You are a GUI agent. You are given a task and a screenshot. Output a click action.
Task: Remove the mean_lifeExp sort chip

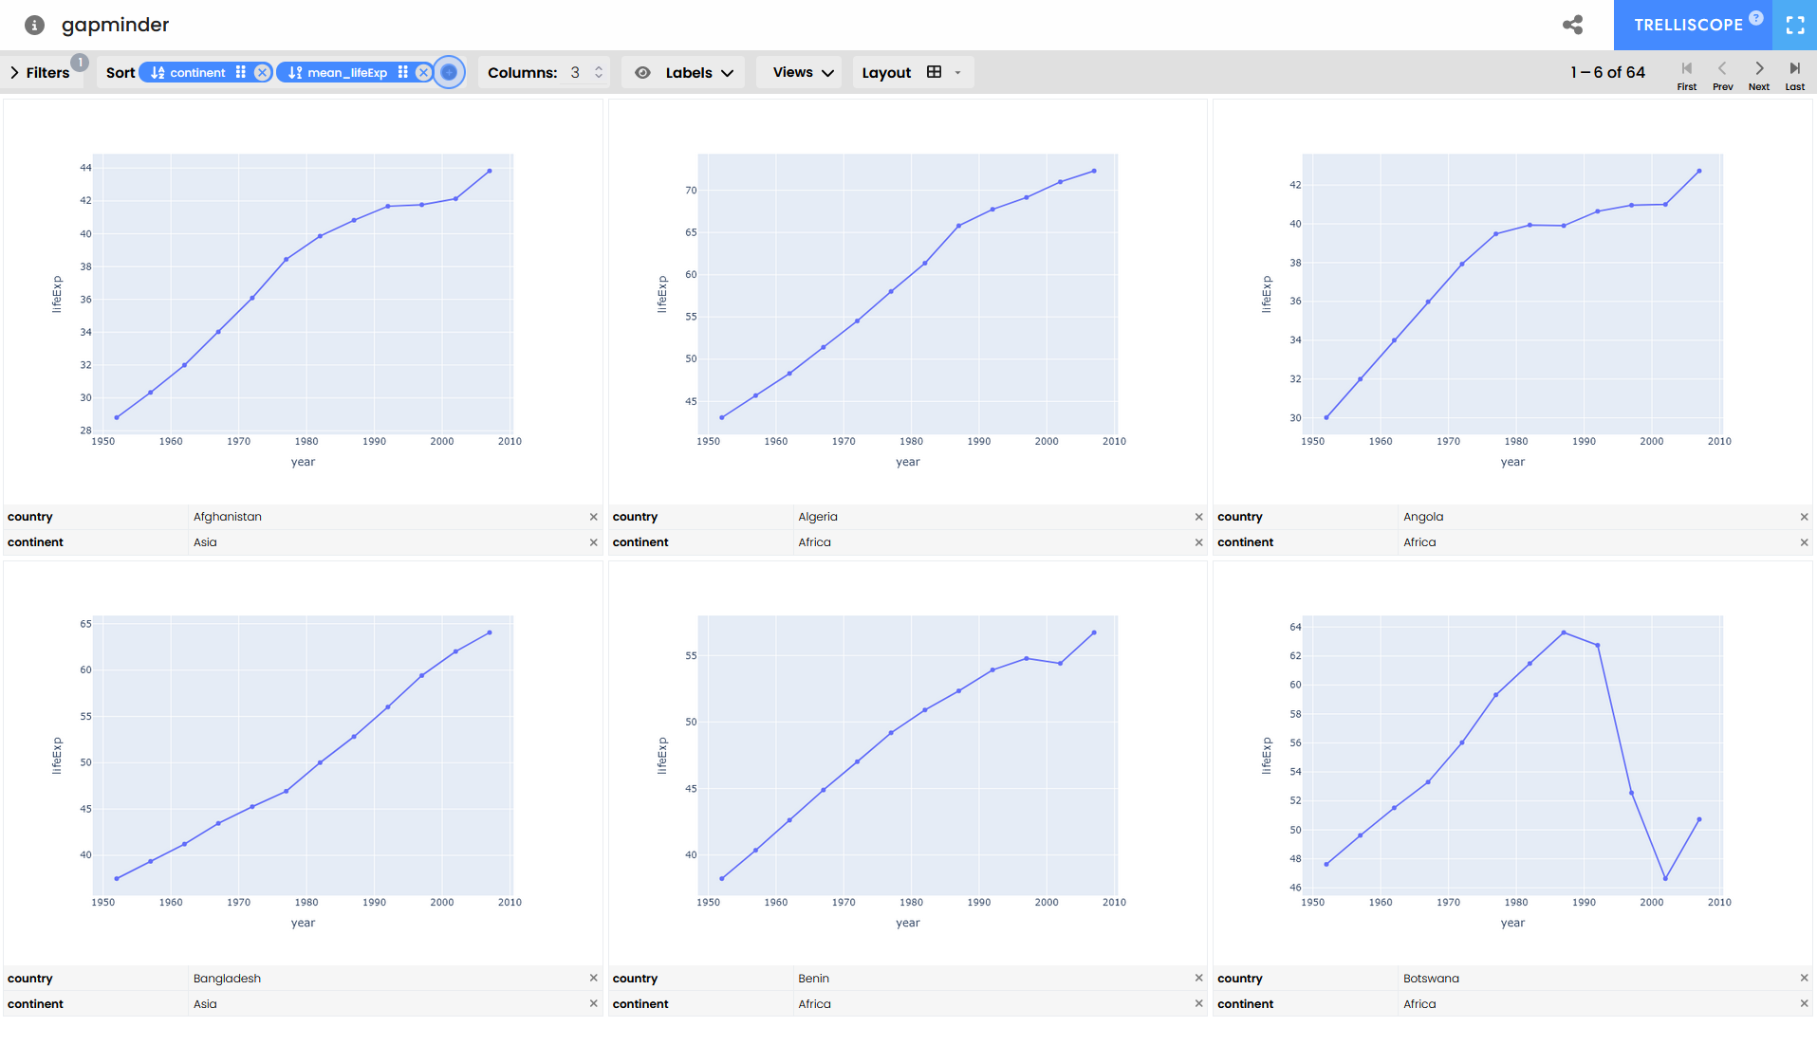pyautogui.click(x=424, y=73)
